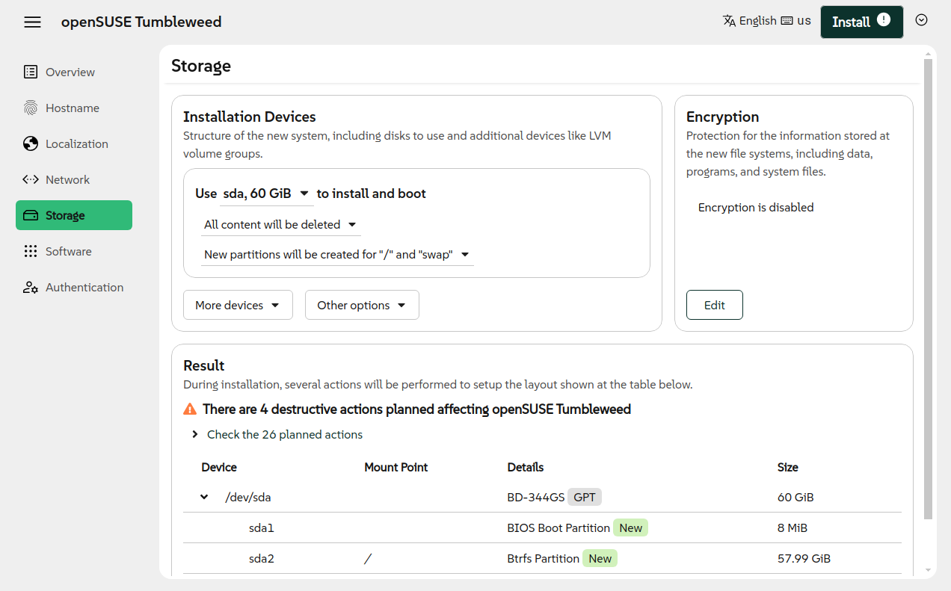Viewport: 951px width, 591px height.
Task: Click the GPT label badge
Action: tap(585, 497)
